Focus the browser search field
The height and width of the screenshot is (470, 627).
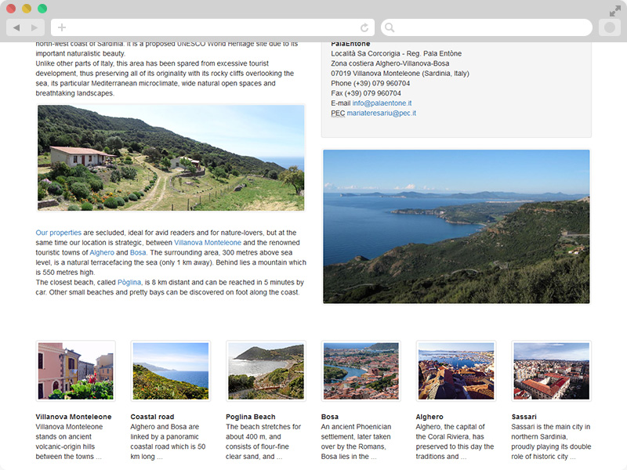click(486, 27)
